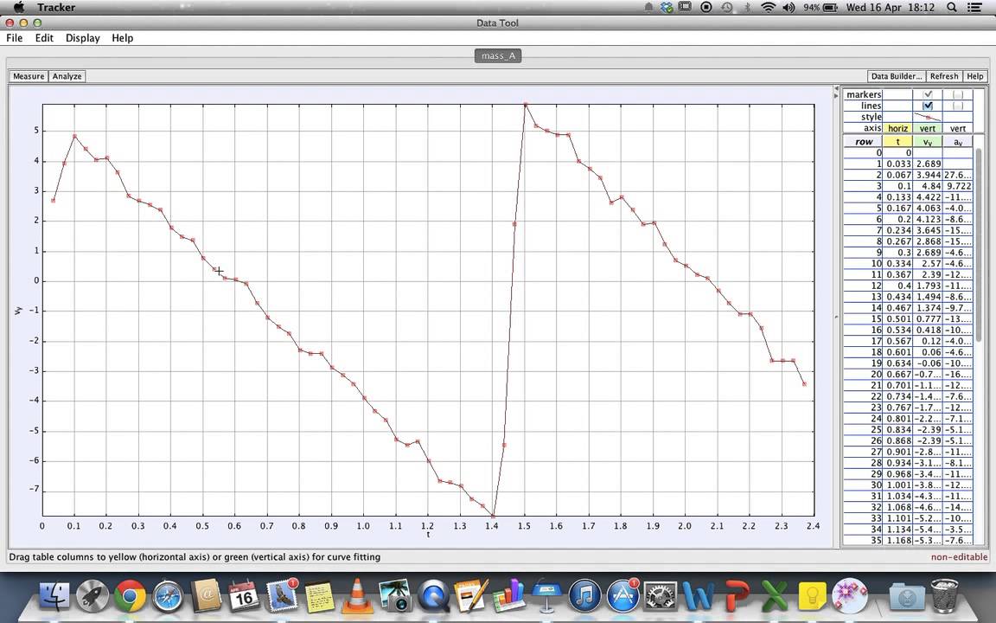Toggle lines checkbox for vy column
996x623 pixels.
928,106
